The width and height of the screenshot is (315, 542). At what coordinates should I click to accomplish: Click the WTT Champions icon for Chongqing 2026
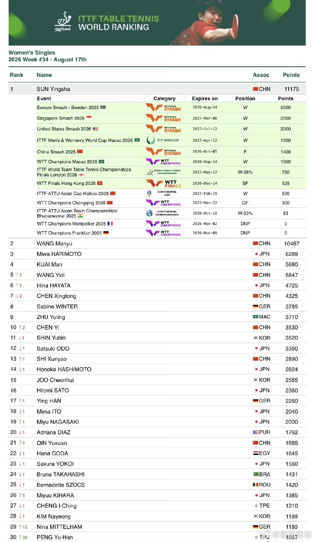(163, 203)
